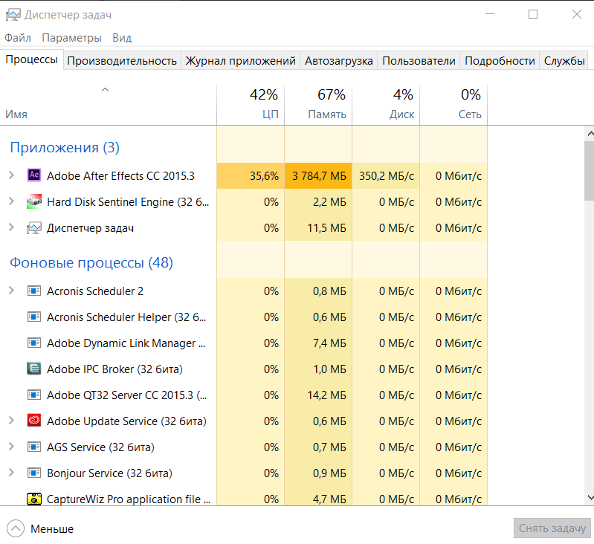The width and height of the screenshot is (594, 544).
Task: Expand the AGS Service process entry
Action: point(11,447)
